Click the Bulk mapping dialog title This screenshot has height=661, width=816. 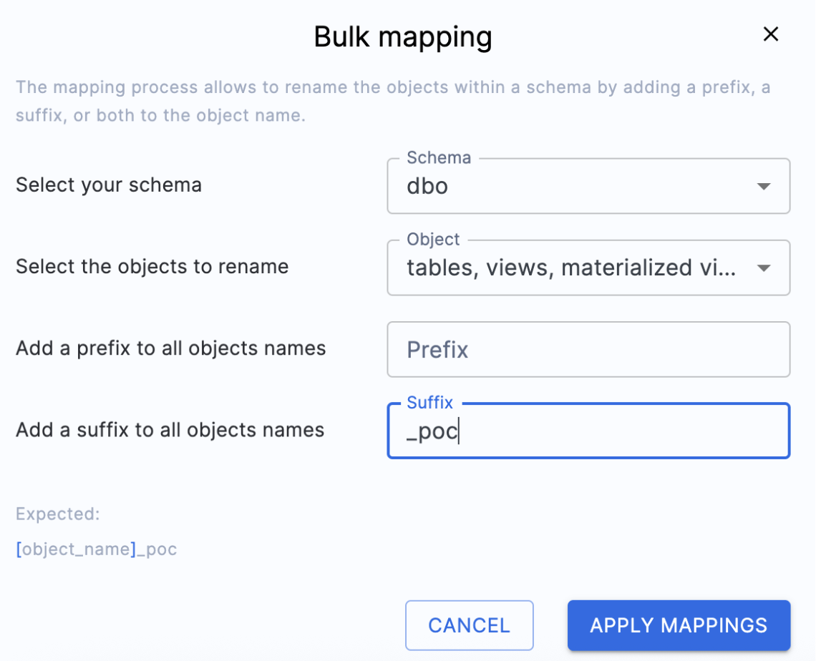coord(402,36)
